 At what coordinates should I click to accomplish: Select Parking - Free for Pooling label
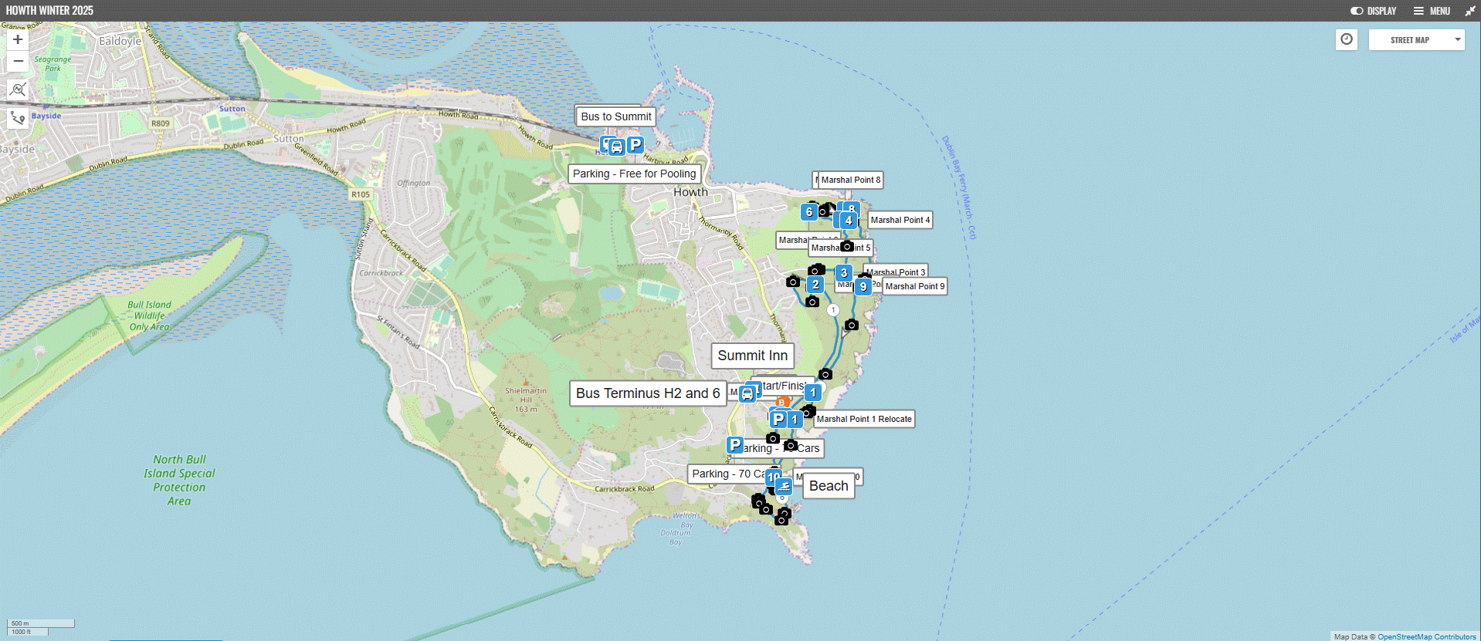[x=635, y=174]
